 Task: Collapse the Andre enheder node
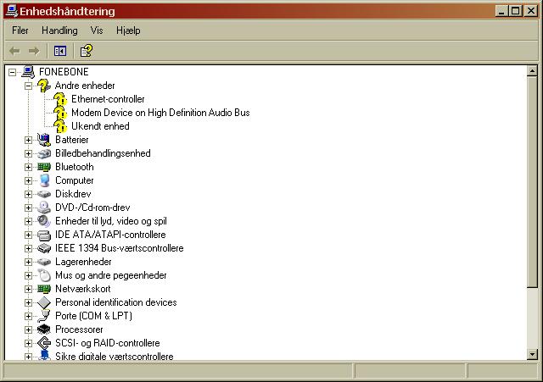coord(28,86)
